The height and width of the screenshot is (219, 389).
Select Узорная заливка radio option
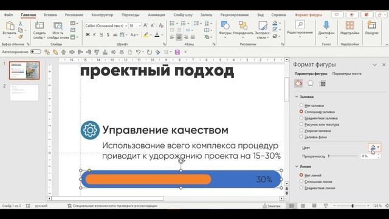click(x=301, y=130)
